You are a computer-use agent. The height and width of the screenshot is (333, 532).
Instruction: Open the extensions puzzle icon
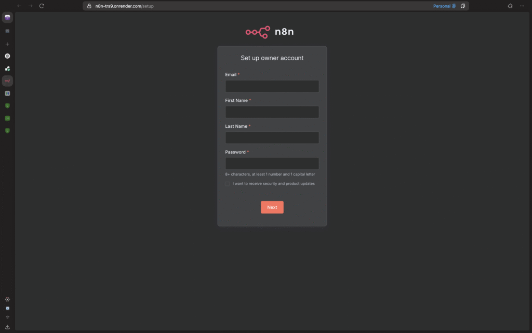click(x=510, y=6)
